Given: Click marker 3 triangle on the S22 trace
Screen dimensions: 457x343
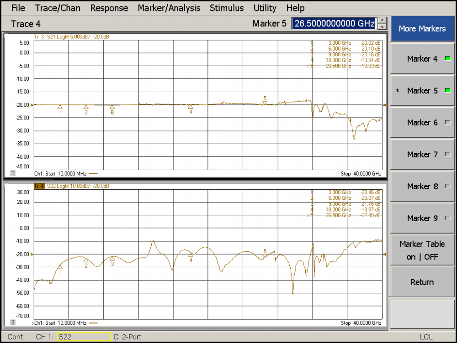Looking at the screenshot, I should tap(112, 259).
